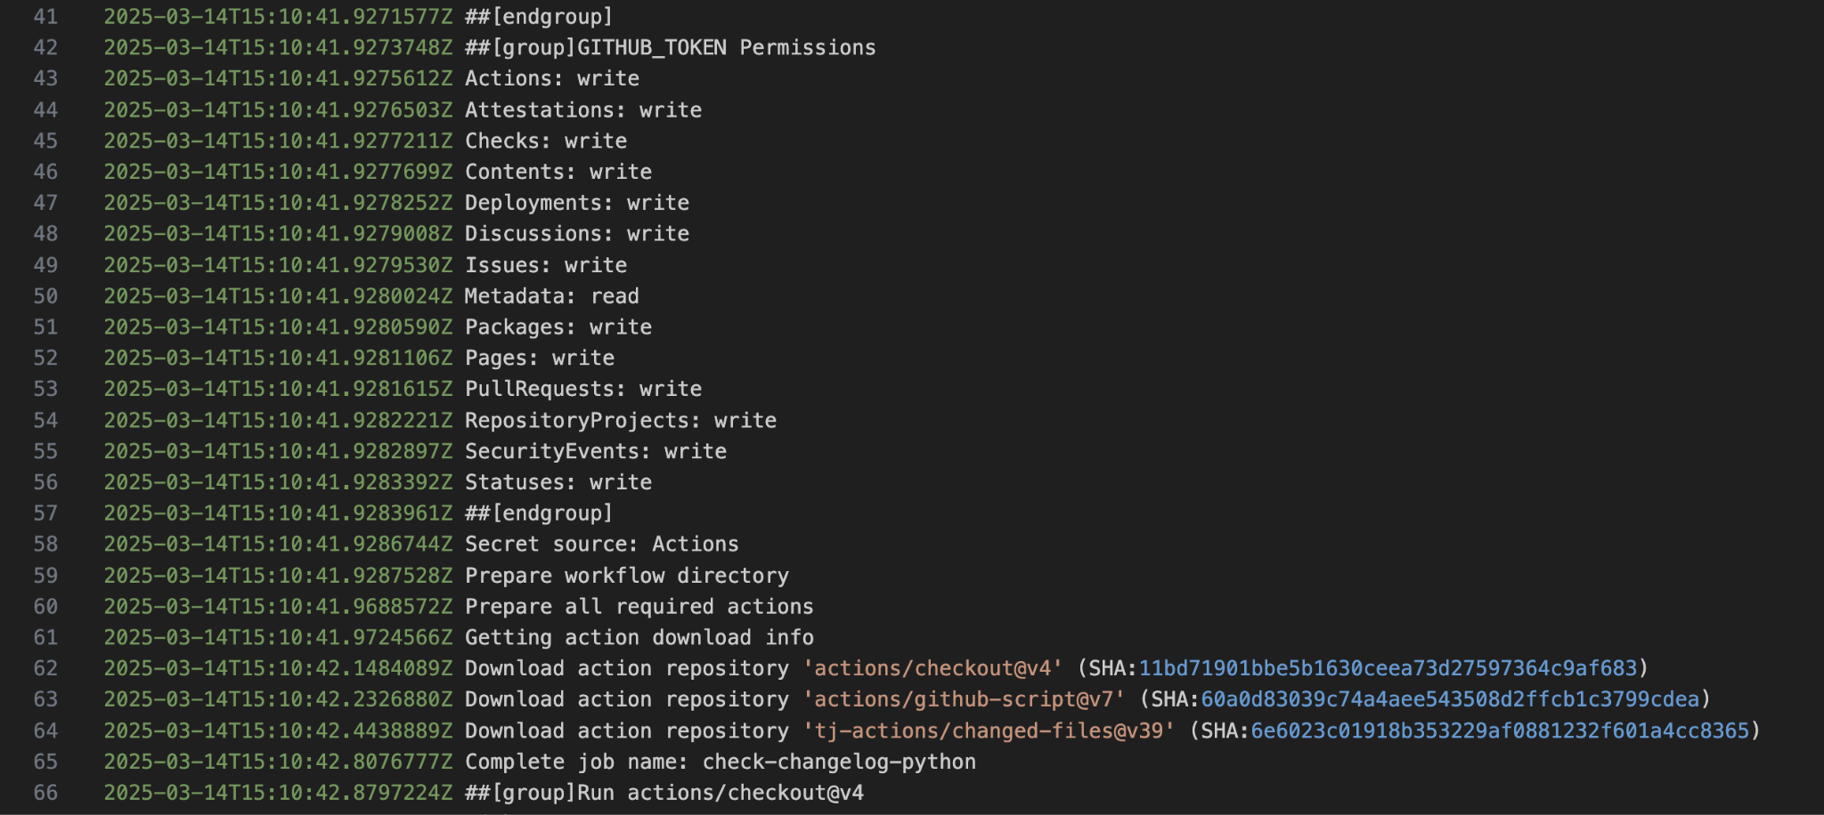The width and height of the screenshot is (1824, 815).
Task: Click the actions/github-script@v7 SHA hash link
Action: pyautogui.click(x=1449, y=699)
